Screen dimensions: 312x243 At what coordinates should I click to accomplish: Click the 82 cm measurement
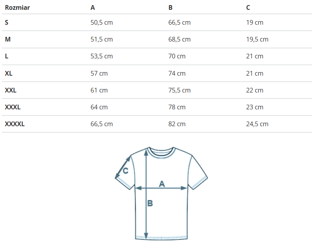coord(177,124)
